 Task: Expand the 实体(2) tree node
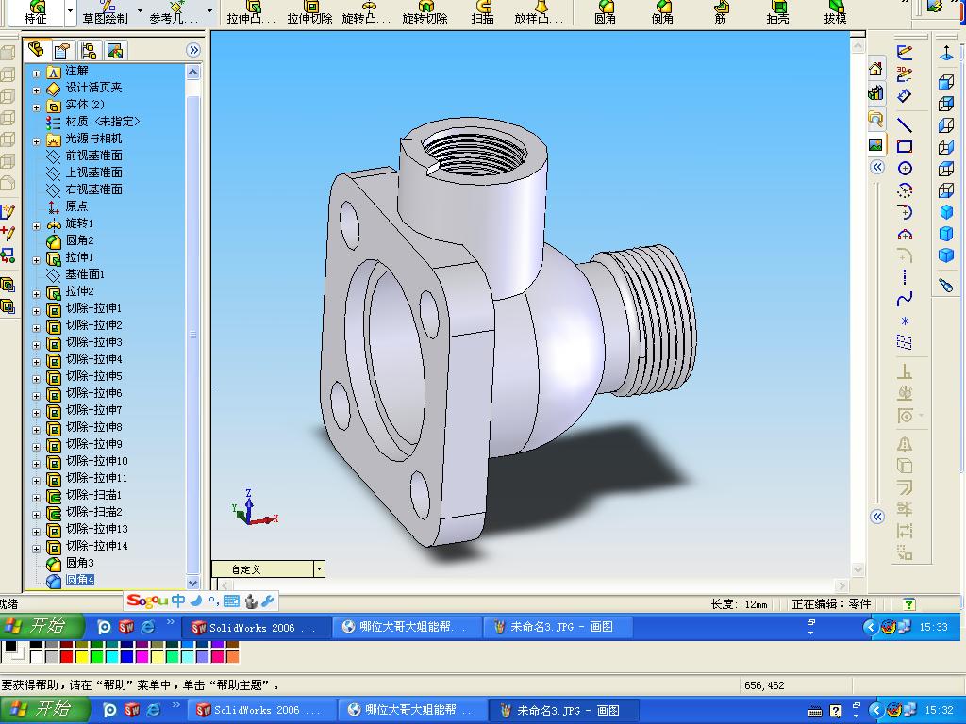coord(37,107)
